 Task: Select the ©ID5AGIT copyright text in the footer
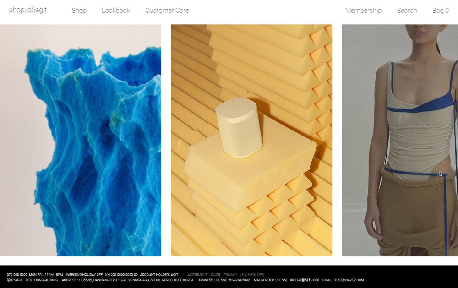tap(15, 280)
